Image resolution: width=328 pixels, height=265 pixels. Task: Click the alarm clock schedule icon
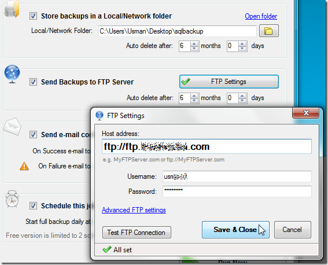12,198
